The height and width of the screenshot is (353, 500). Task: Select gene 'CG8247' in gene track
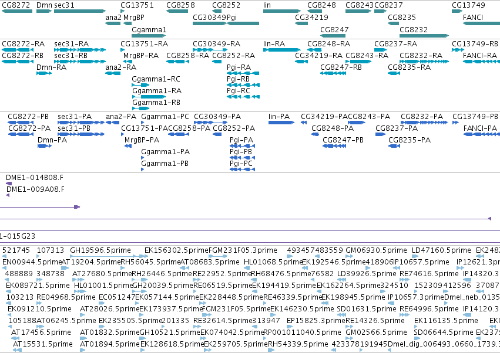[334, 29]
